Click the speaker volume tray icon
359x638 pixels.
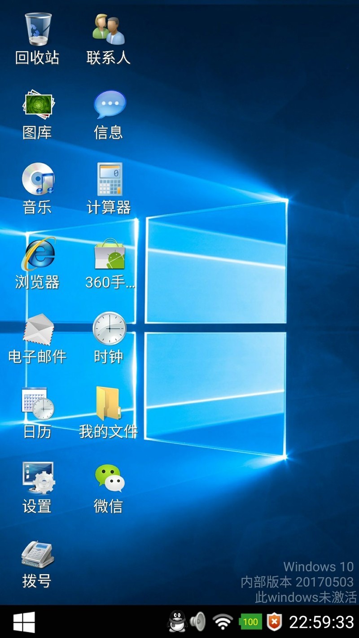tap(197, 622)
